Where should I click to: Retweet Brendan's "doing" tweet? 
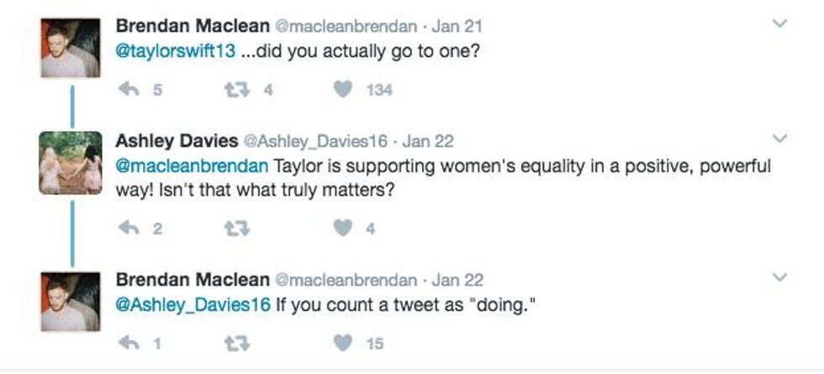pyautogui.click(x=237, y=343)
